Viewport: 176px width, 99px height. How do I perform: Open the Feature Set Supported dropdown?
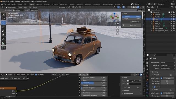pyautogui.click(x=167, y=65)
